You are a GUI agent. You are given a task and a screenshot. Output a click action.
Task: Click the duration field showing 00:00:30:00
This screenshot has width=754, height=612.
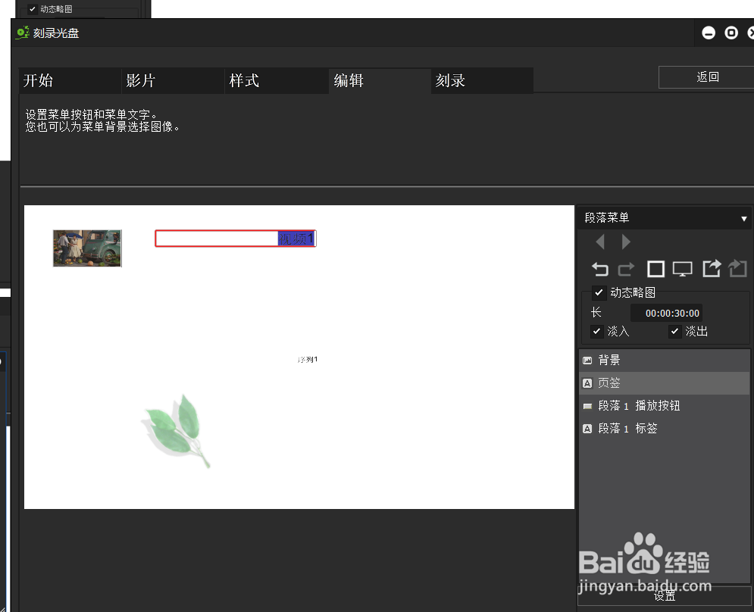(x=668, y=312)
